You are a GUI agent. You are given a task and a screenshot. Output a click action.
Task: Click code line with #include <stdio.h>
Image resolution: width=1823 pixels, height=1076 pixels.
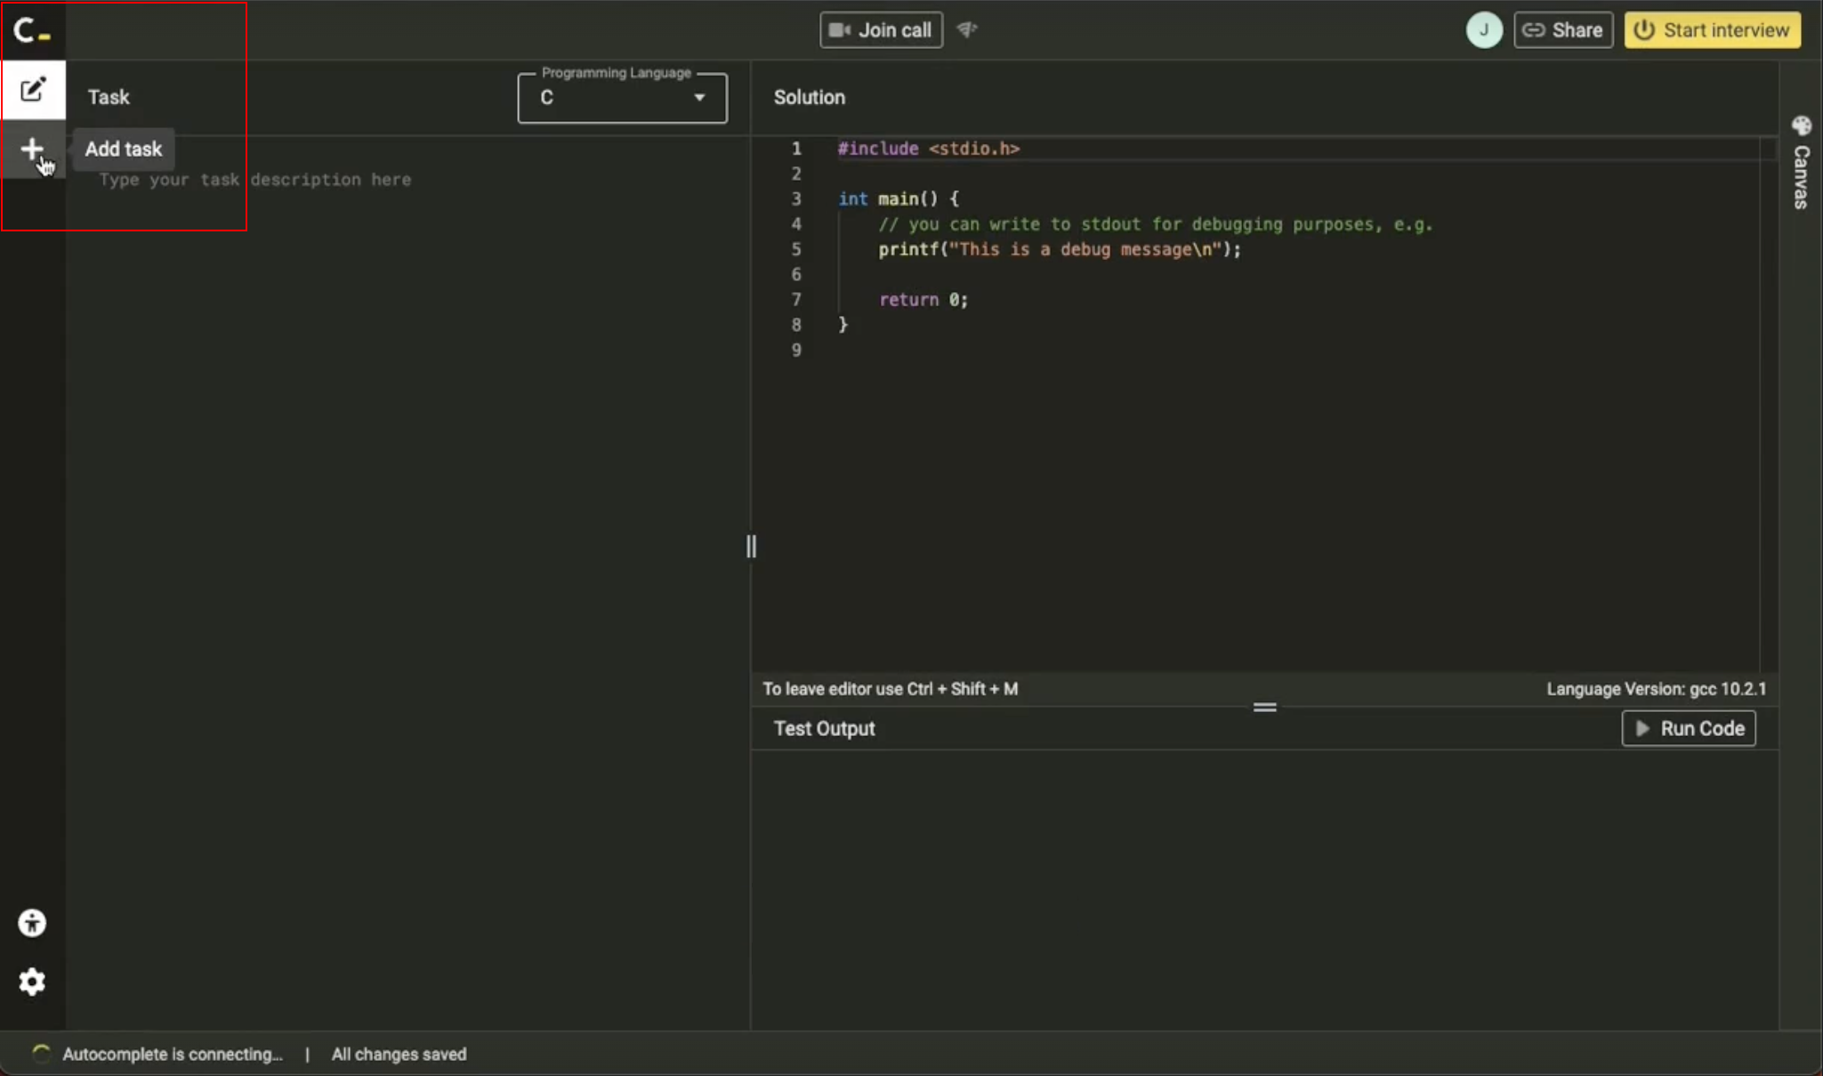coord(929,149)
